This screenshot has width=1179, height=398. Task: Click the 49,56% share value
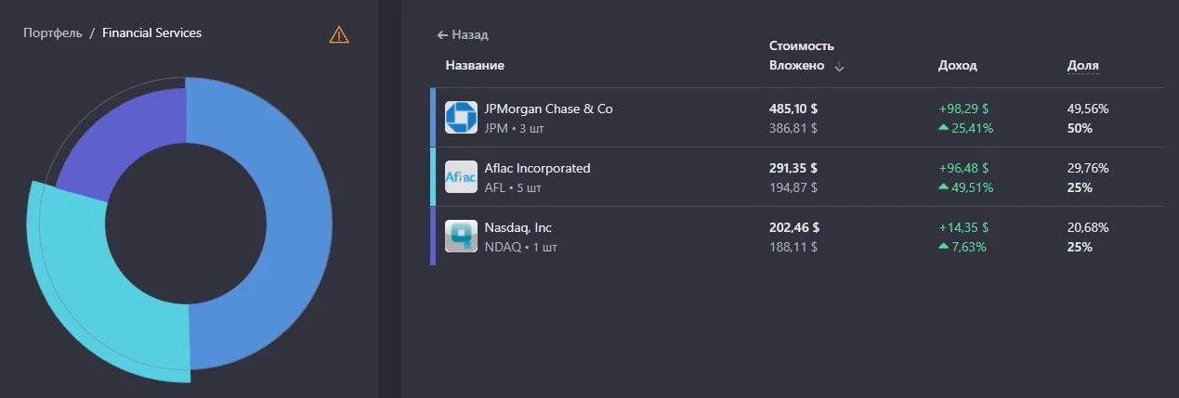(1088, 109)
